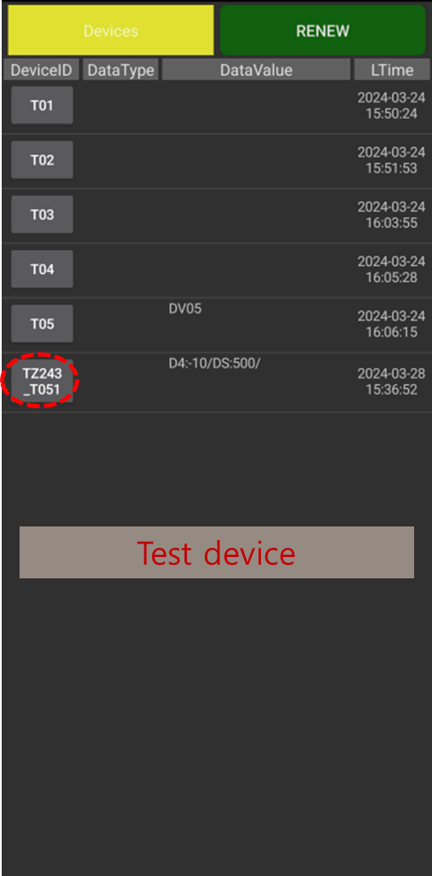Click the DV05 data value
The image size is (432, 876).
[185, 309]
